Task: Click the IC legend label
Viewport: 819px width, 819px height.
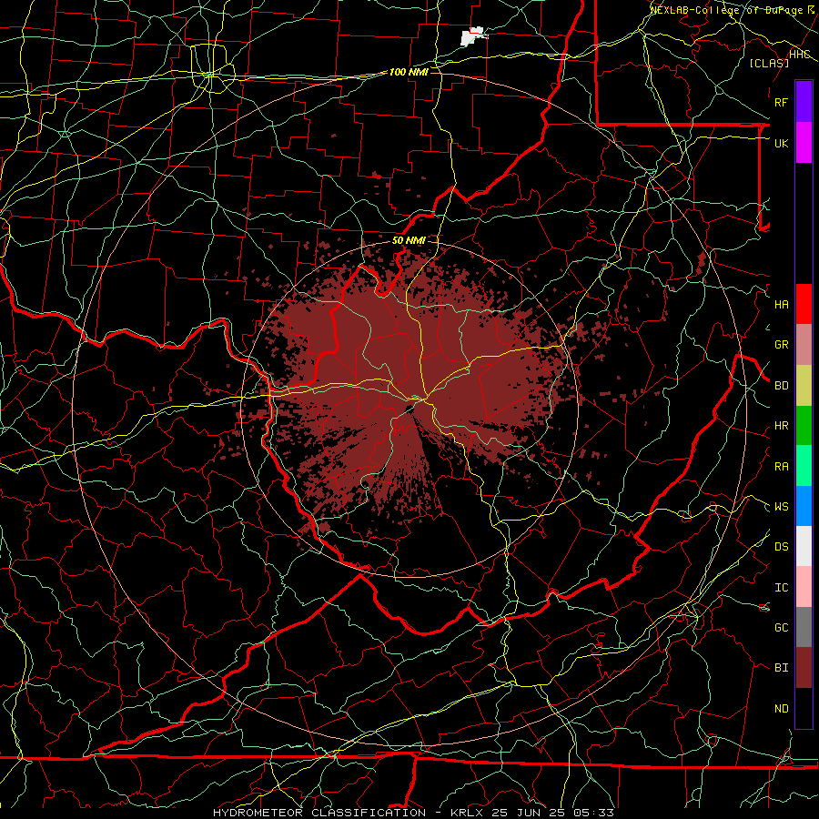Action: click(781, 588)
